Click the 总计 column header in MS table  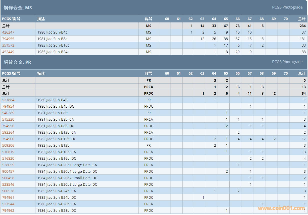pyautogui.click(x=301, y=19)
